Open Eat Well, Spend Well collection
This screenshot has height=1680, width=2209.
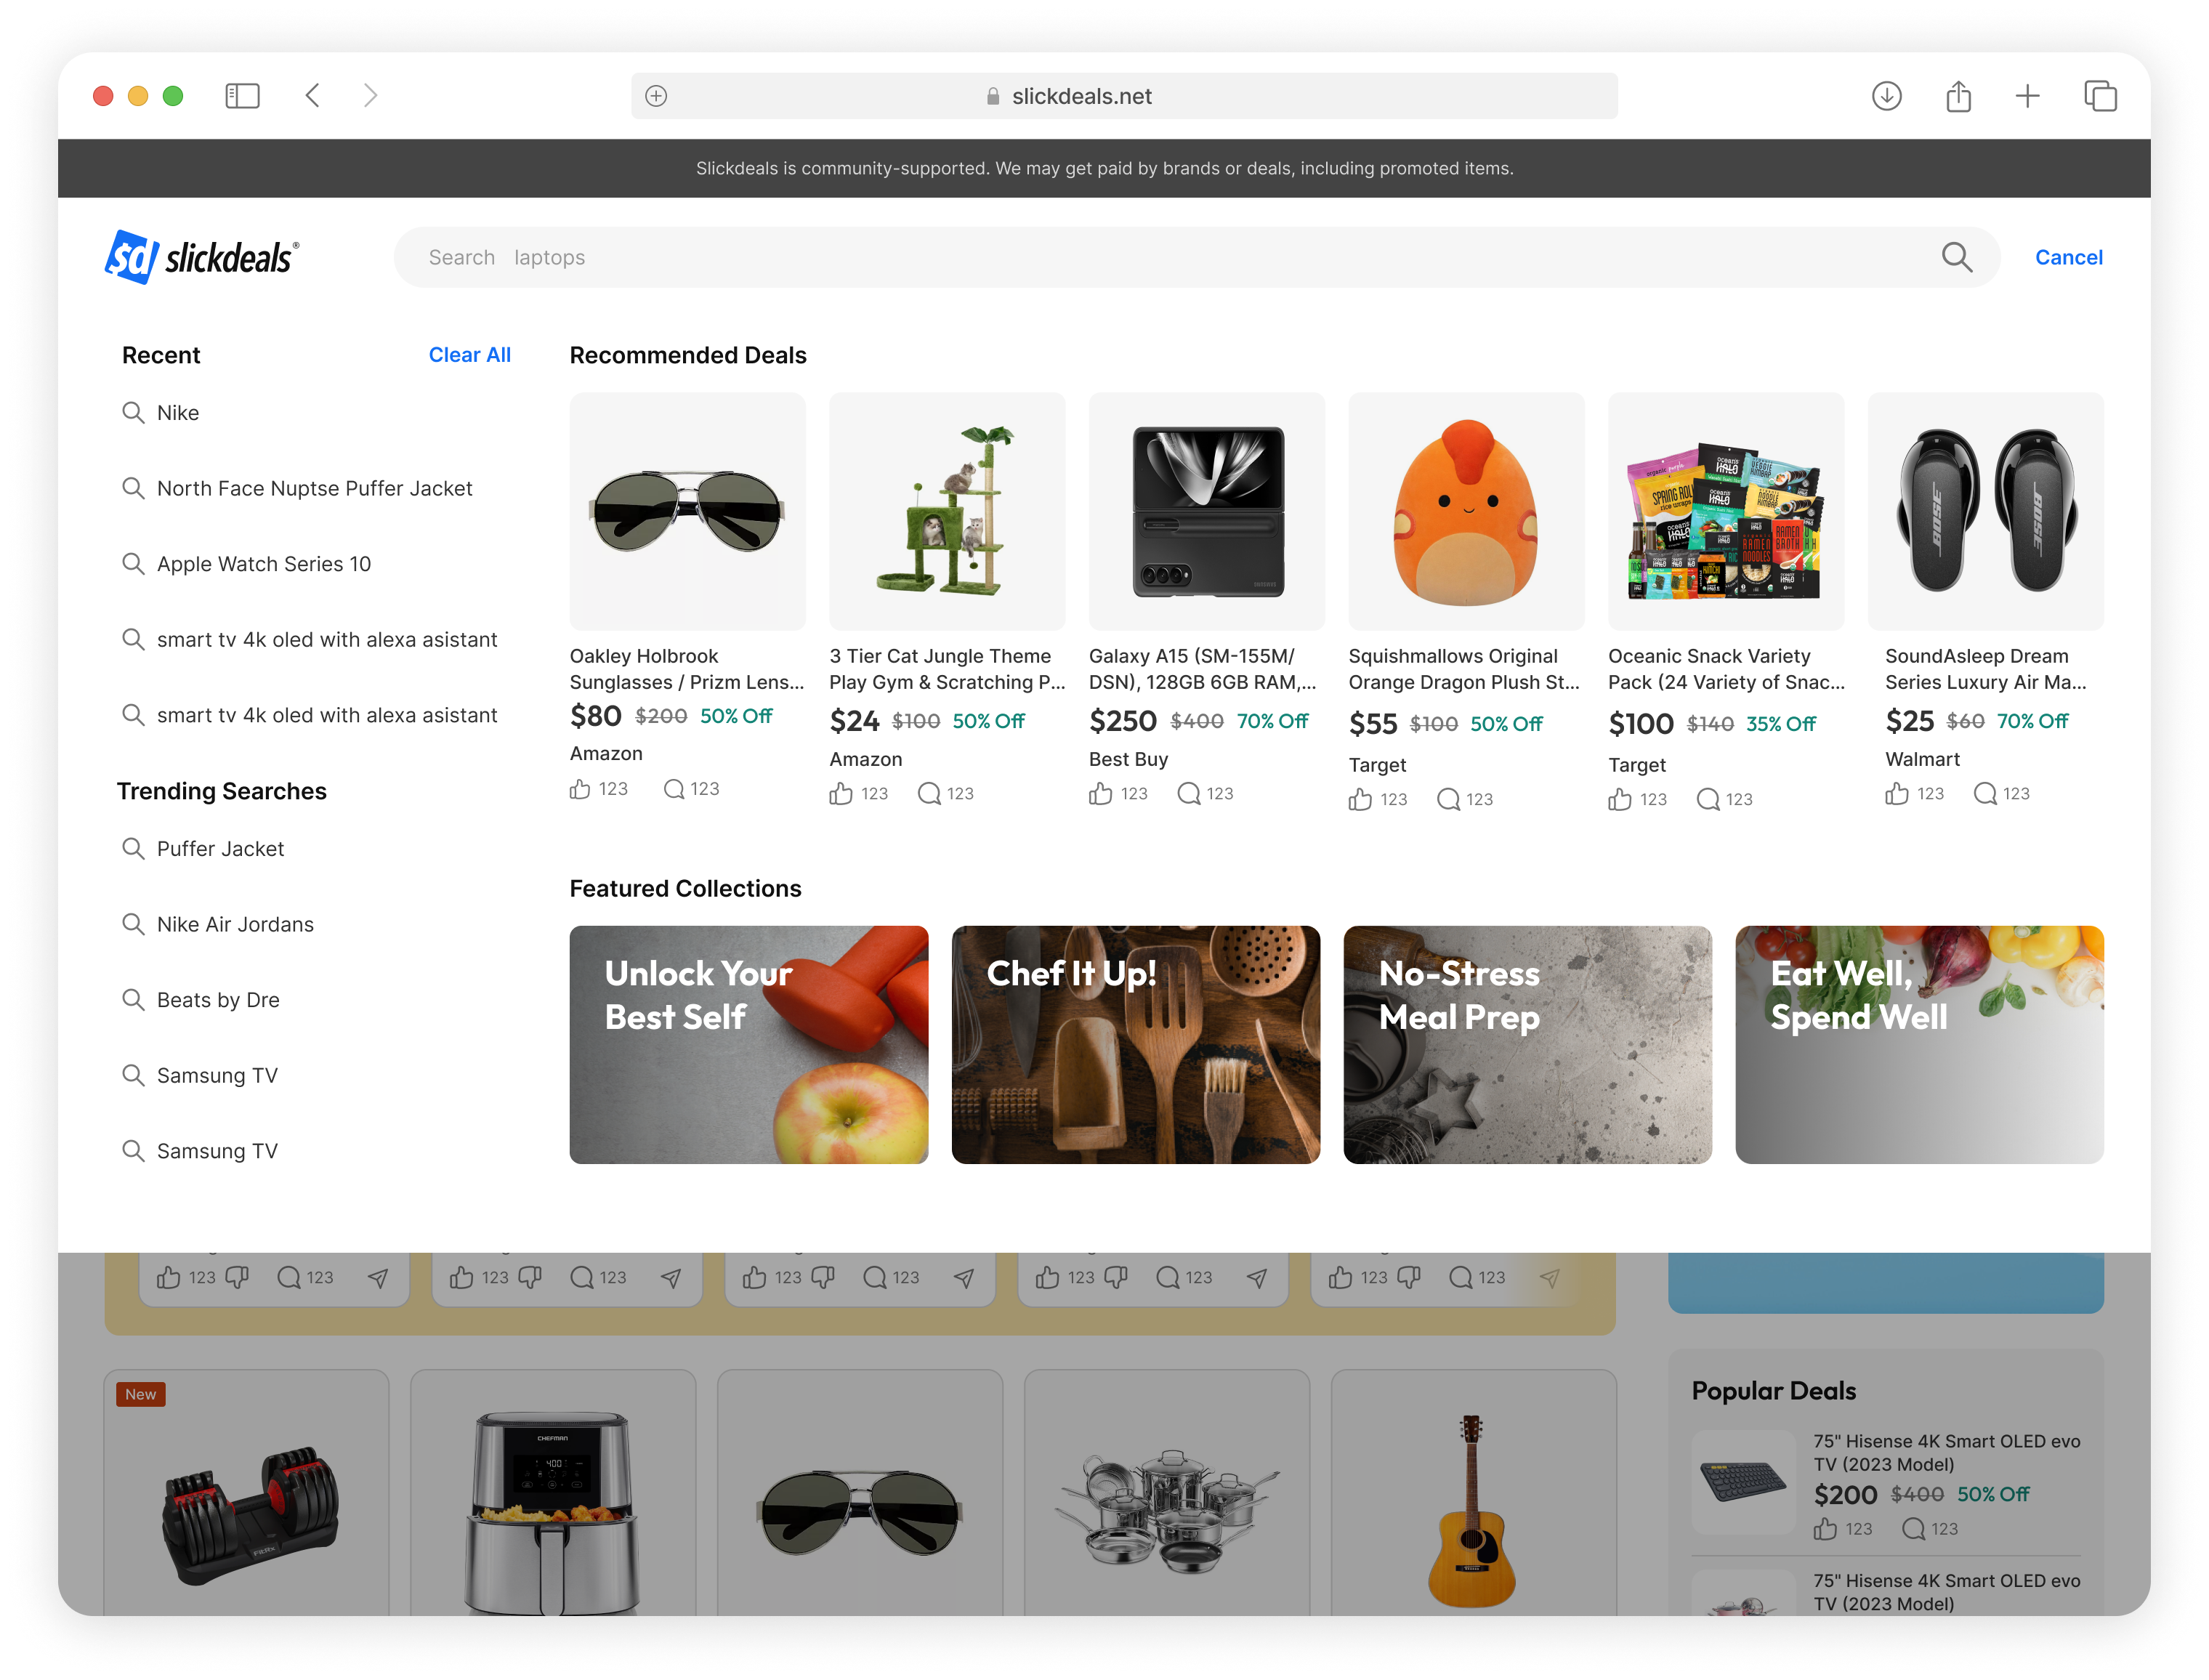click(x=1919, y=1045)
